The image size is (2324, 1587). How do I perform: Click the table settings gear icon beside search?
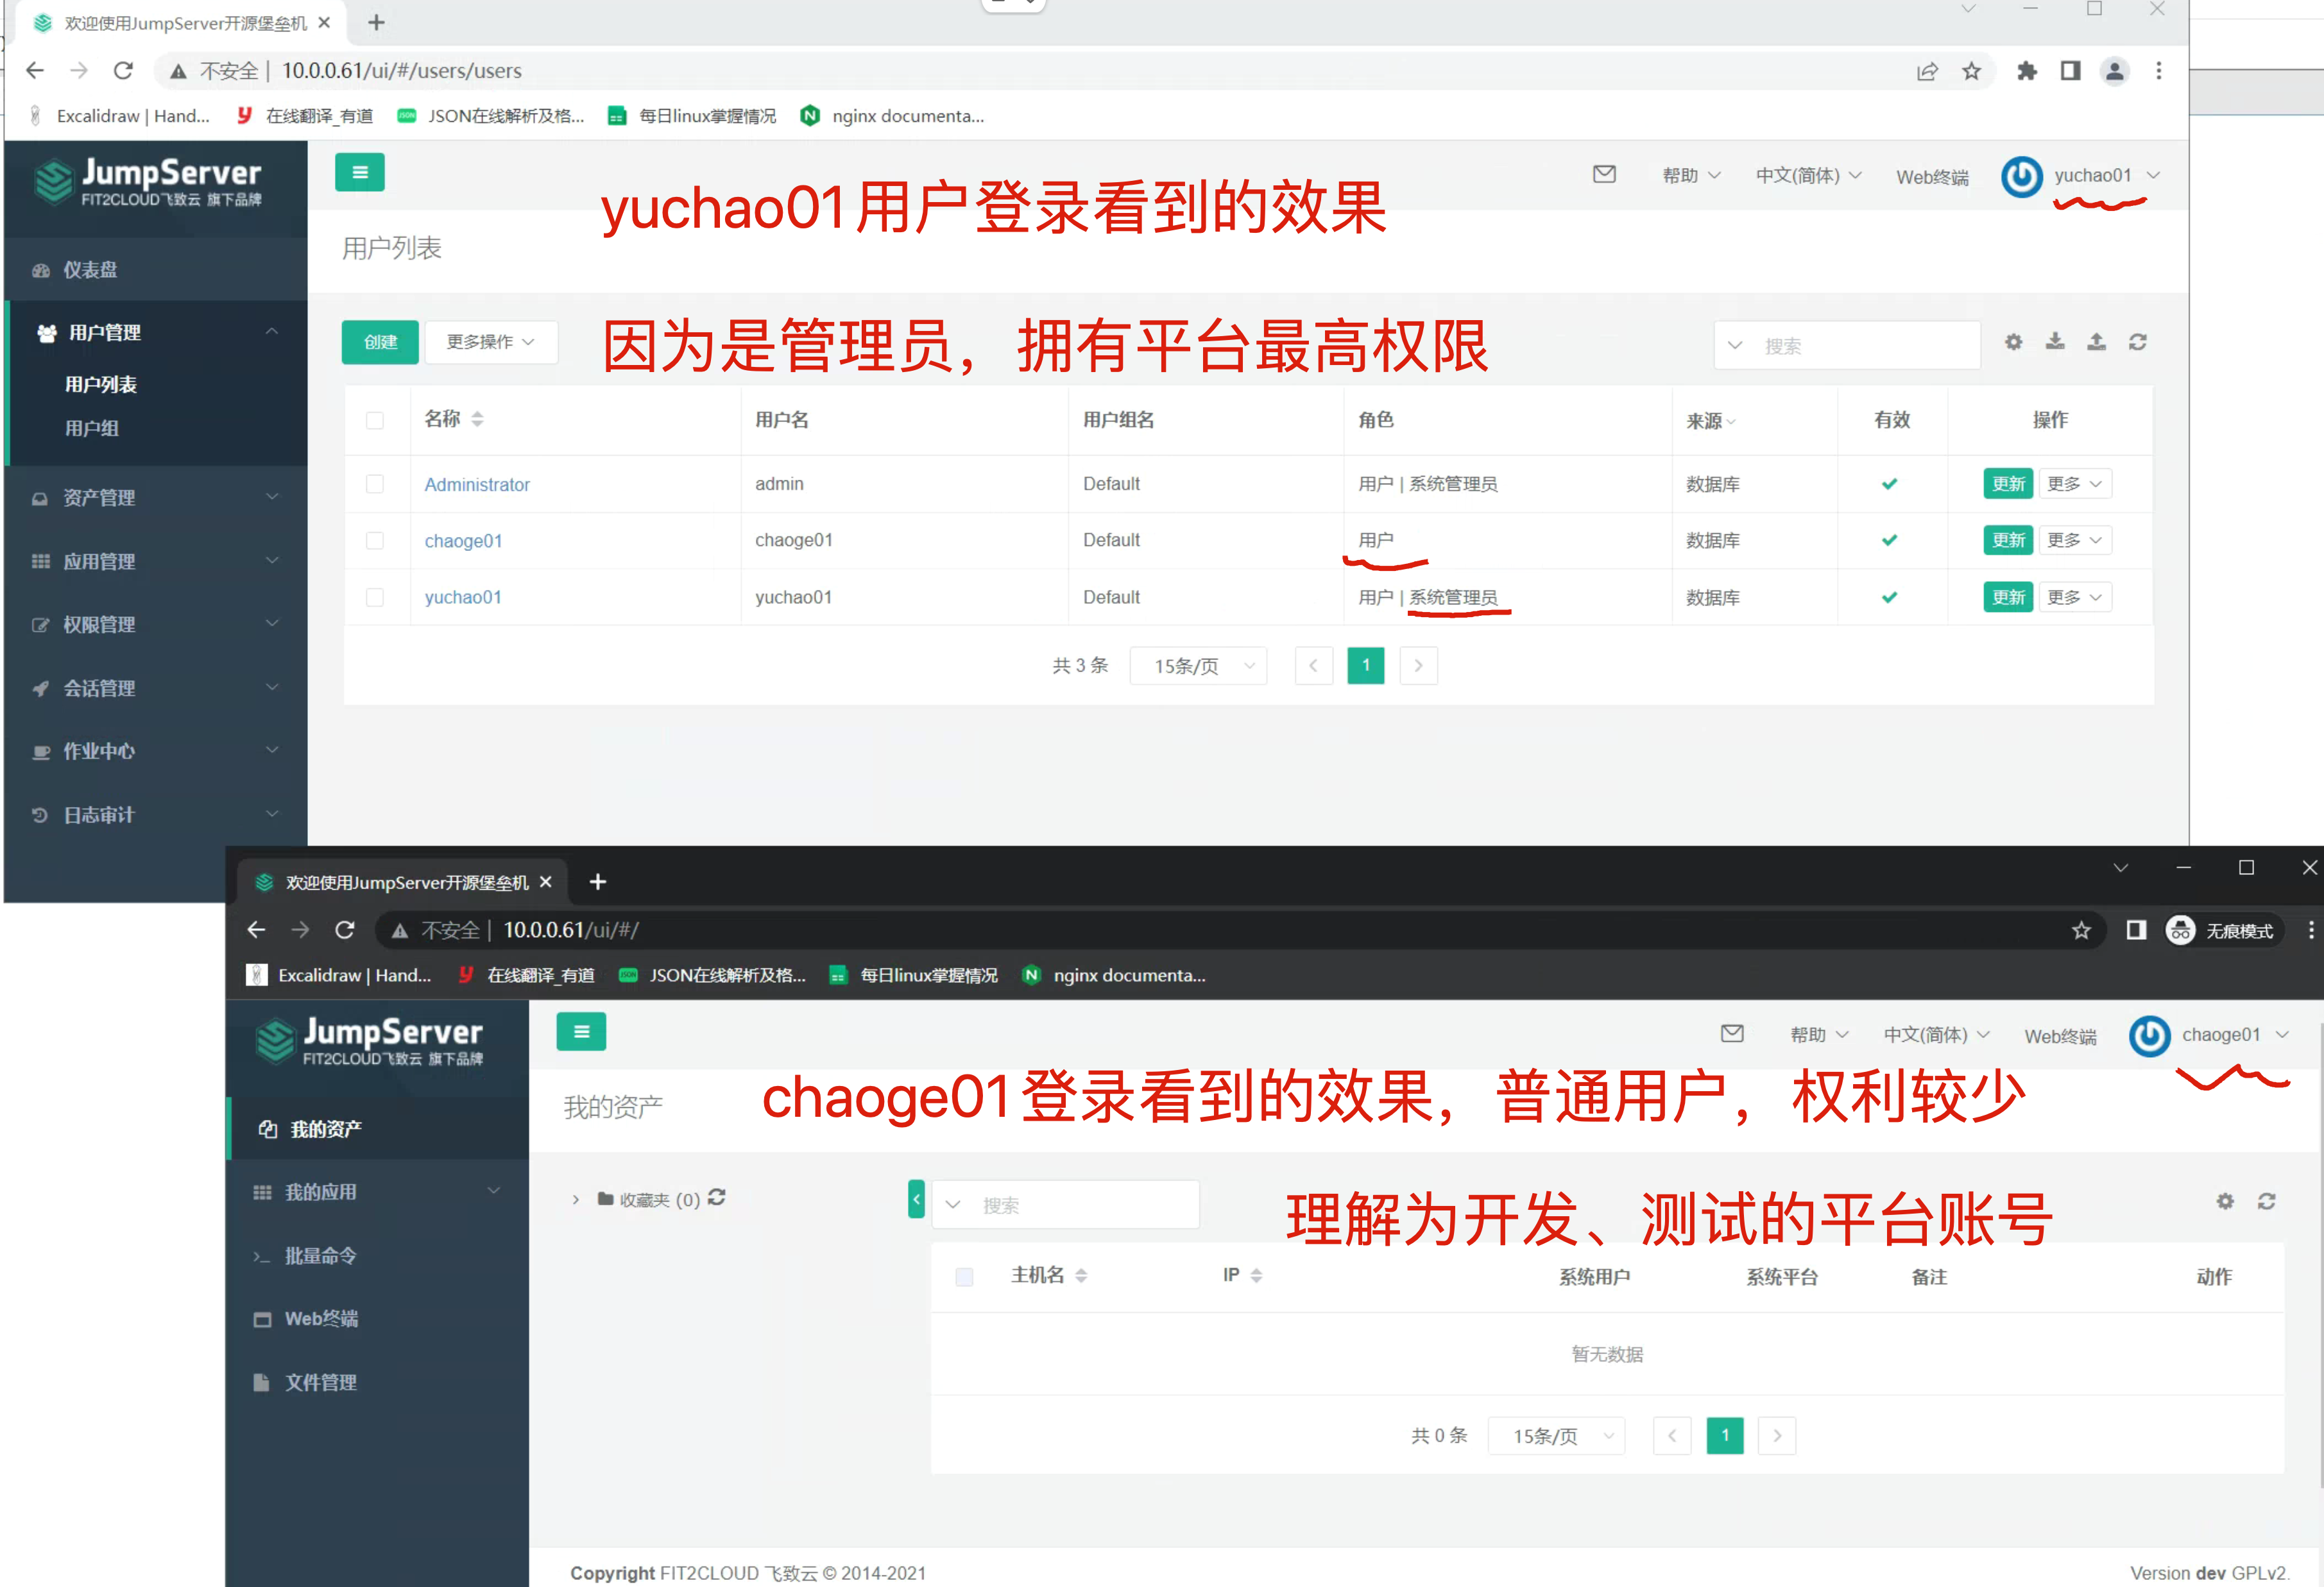pyautogui.click(x=2013, y=342)
